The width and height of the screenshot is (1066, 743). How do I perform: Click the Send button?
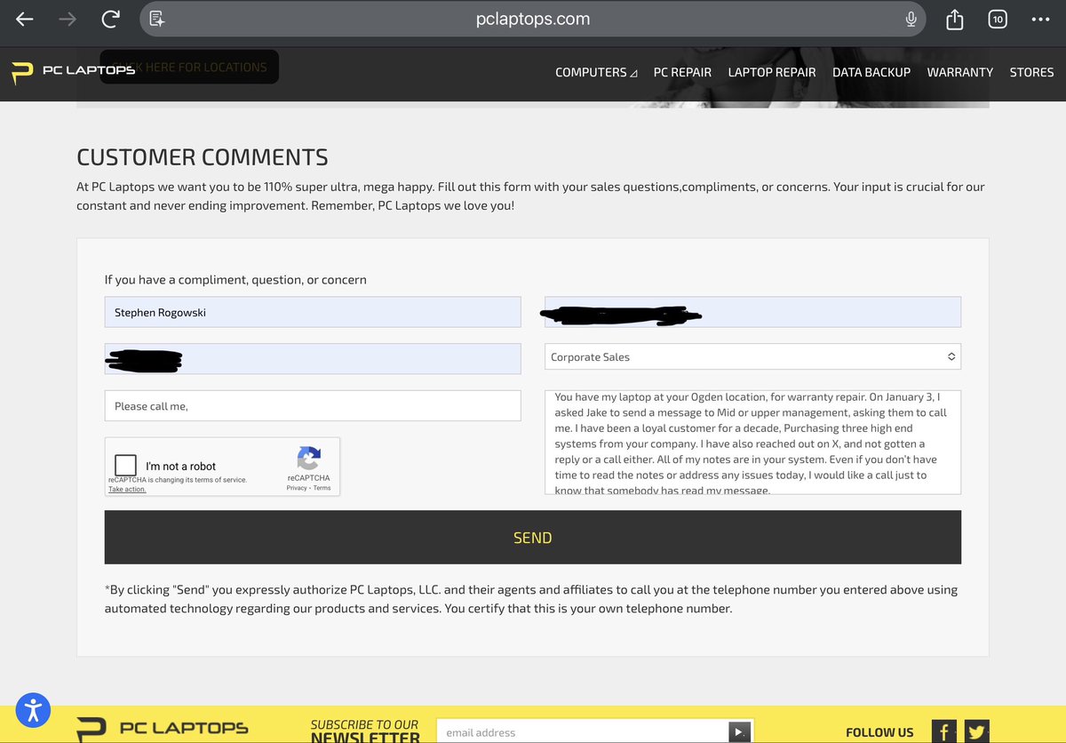click(533, 537)
